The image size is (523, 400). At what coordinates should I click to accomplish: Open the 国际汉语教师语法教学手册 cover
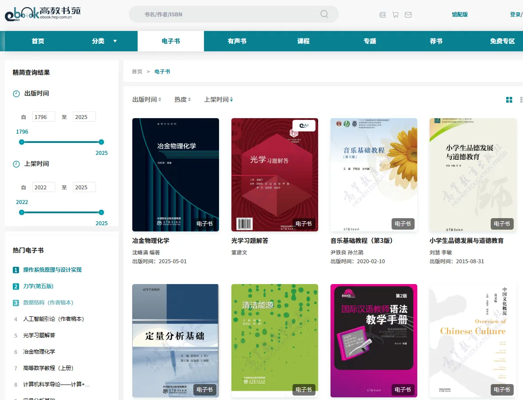[x=373, y=341]
